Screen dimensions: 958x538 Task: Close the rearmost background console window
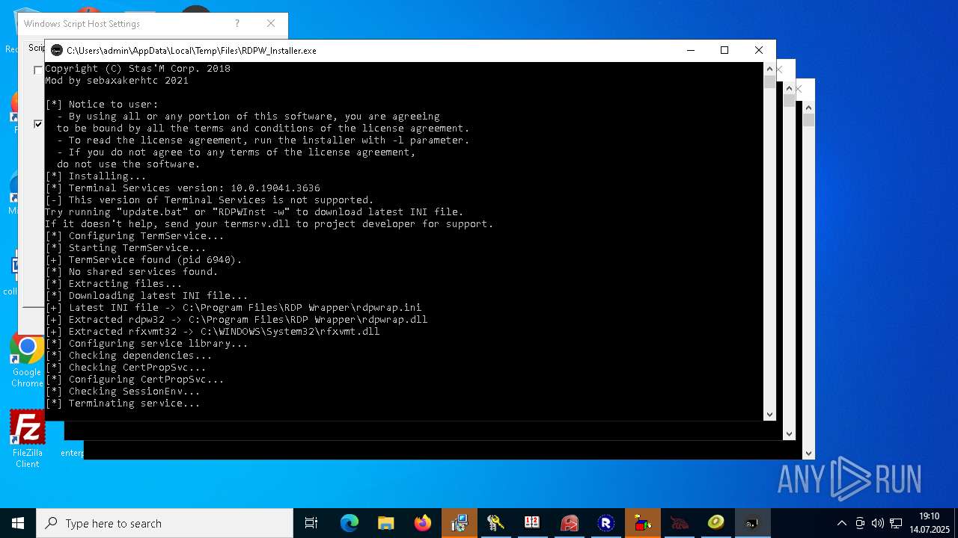pos(799,89)
